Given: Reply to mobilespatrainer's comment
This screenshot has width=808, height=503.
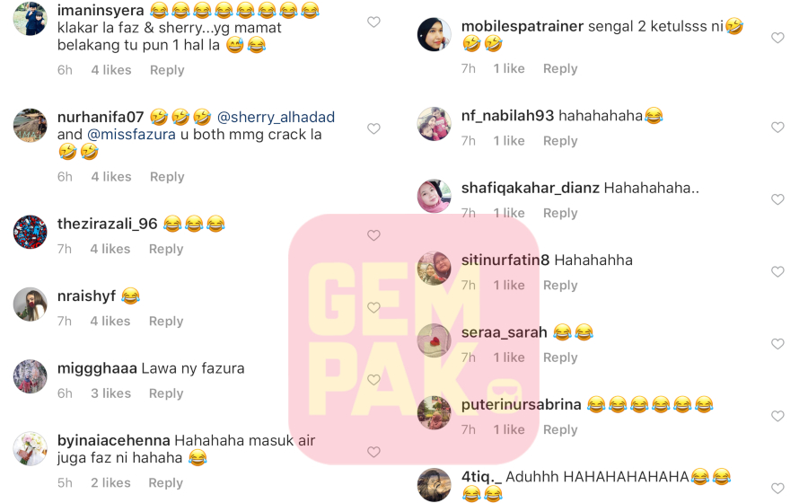Looking at the screenshot, I should [x=560, y=68].
